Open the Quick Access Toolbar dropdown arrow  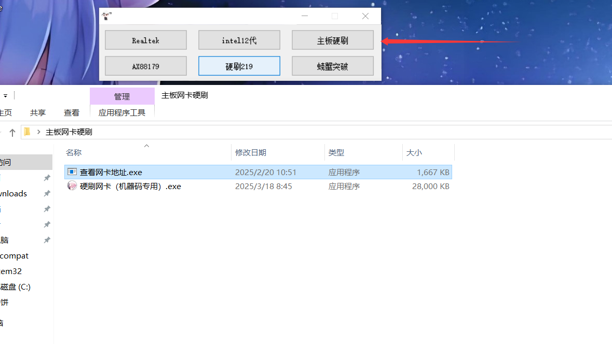[x=5, y=95]
